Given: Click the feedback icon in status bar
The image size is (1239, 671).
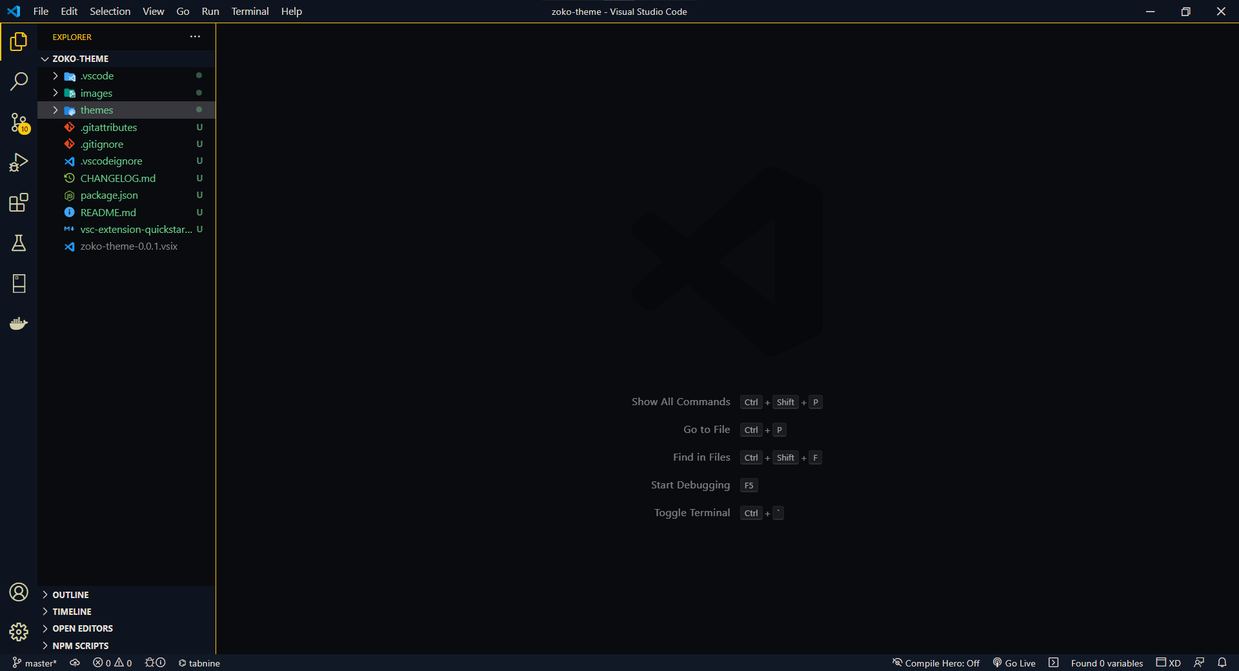Looking at the screenshot, I should (1199, 663).
